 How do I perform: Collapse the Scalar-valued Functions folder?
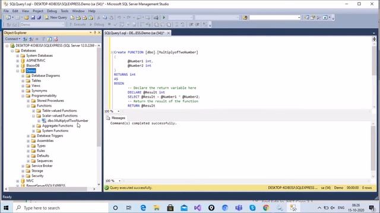(34, 116)
